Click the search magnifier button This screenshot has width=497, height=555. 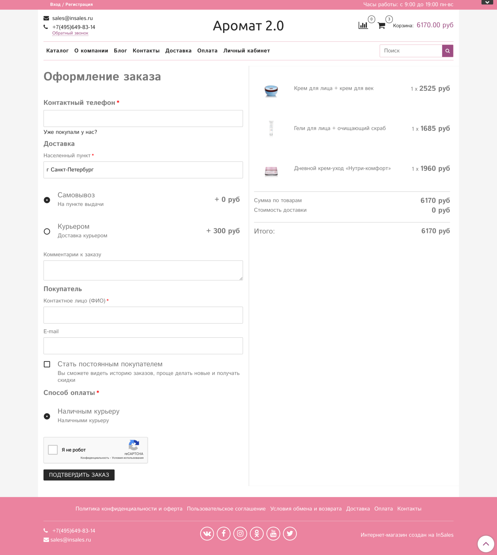tap(447, 51)
